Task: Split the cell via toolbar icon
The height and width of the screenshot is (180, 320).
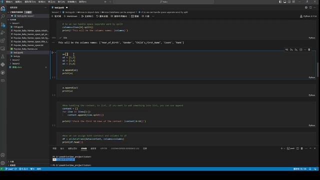Action: coord(301,49)
